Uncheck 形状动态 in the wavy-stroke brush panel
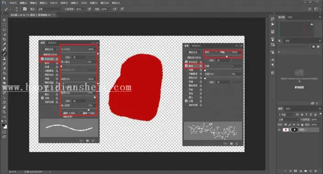 tap(42, 59)
